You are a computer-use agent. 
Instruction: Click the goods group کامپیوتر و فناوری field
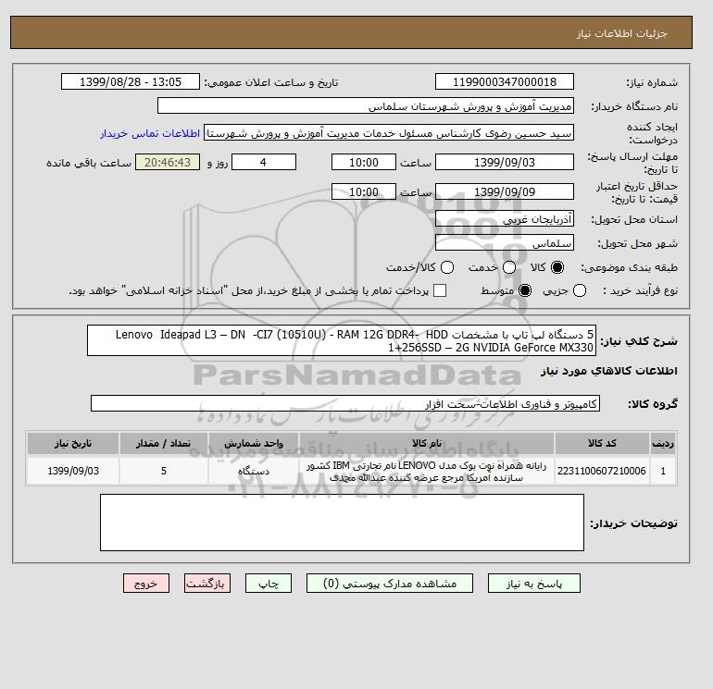point(345,403)
